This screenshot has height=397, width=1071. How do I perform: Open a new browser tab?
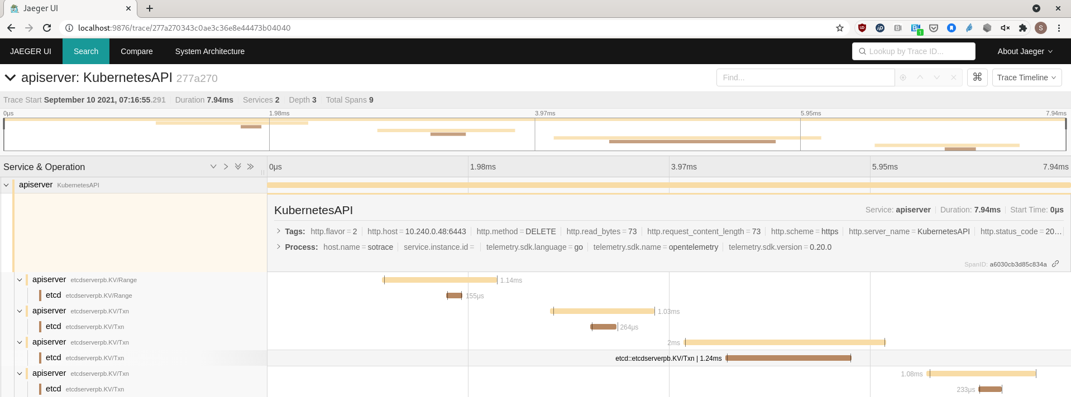[x=150, y=8]
